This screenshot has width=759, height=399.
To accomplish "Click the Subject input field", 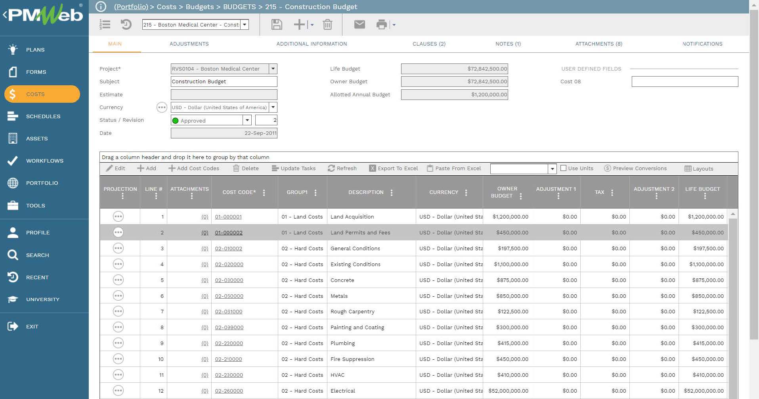I will 224,82.
